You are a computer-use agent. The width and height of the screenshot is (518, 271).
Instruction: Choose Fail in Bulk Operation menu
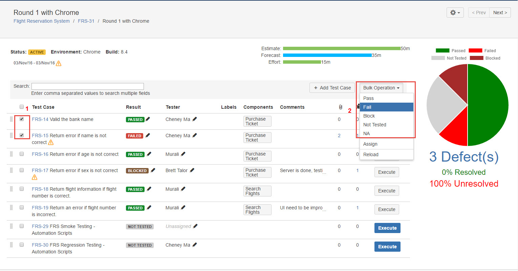387,107
